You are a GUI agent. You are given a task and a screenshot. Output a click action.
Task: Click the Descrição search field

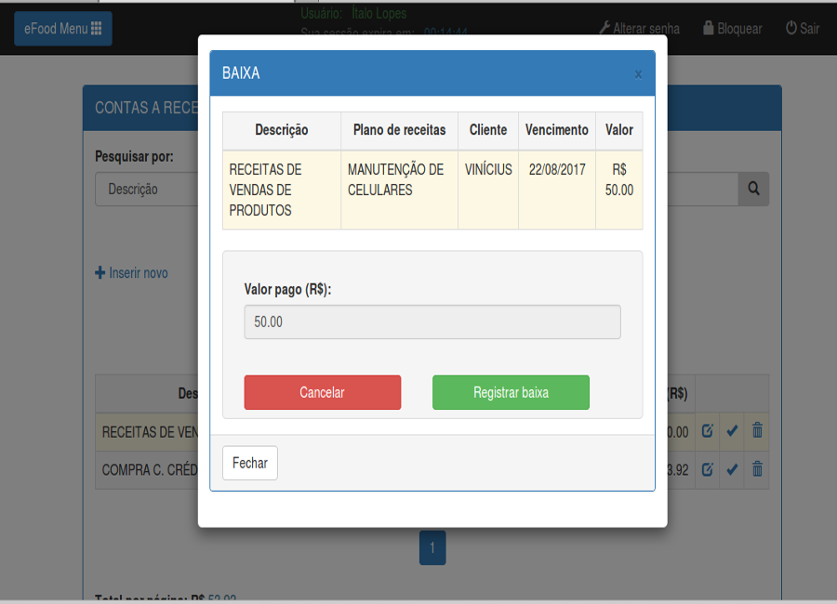click(x=149, y=189)
